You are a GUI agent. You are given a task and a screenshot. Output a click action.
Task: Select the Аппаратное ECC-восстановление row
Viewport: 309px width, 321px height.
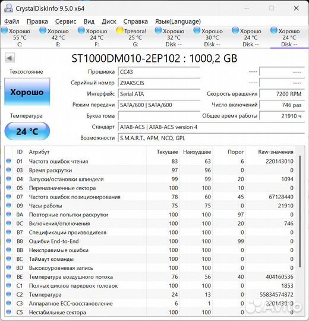point(150,303)
